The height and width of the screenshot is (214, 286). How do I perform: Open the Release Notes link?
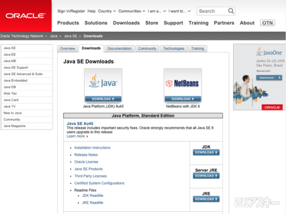(86, 155)
